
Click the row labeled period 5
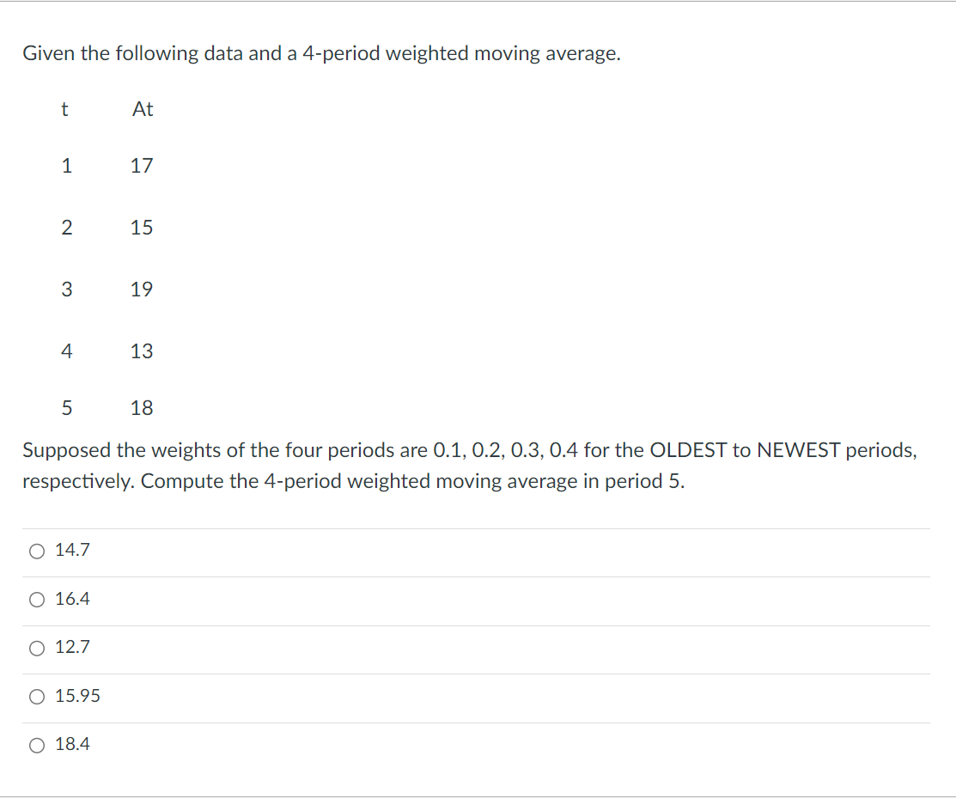68,408
